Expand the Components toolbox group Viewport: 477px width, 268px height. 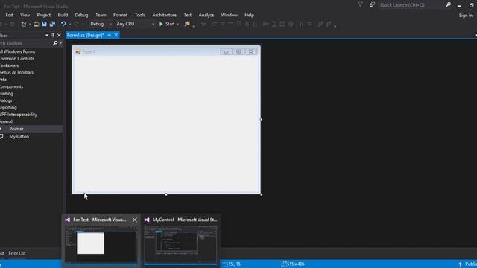pyautogui.click(x=11, y=86)
